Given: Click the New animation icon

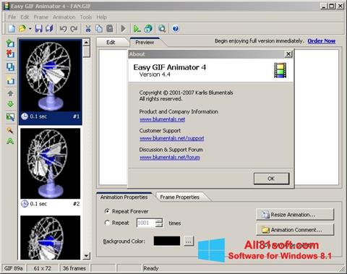Looking at the screenshot, I should (x=12, y=29).
